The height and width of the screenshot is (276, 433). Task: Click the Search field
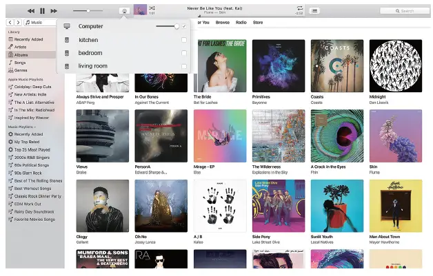(x=405, y=11)
